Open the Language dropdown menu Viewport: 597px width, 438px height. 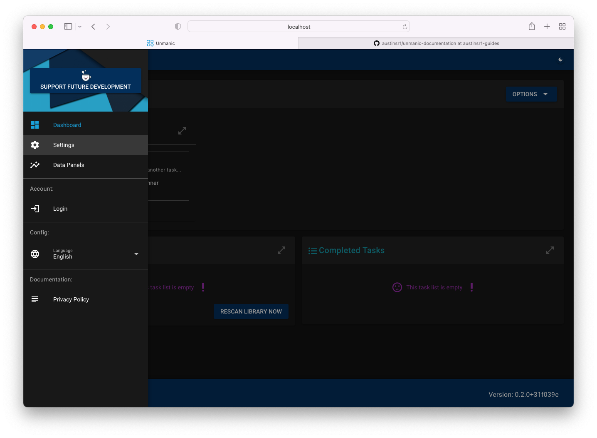click(136, 254)
